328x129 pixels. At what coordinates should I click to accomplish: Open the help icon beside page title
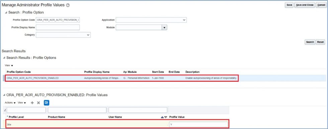pos(68,5)
